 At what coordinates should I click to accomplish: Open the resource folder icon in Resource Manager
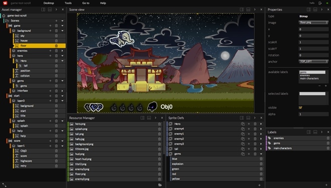click(160, 185)
